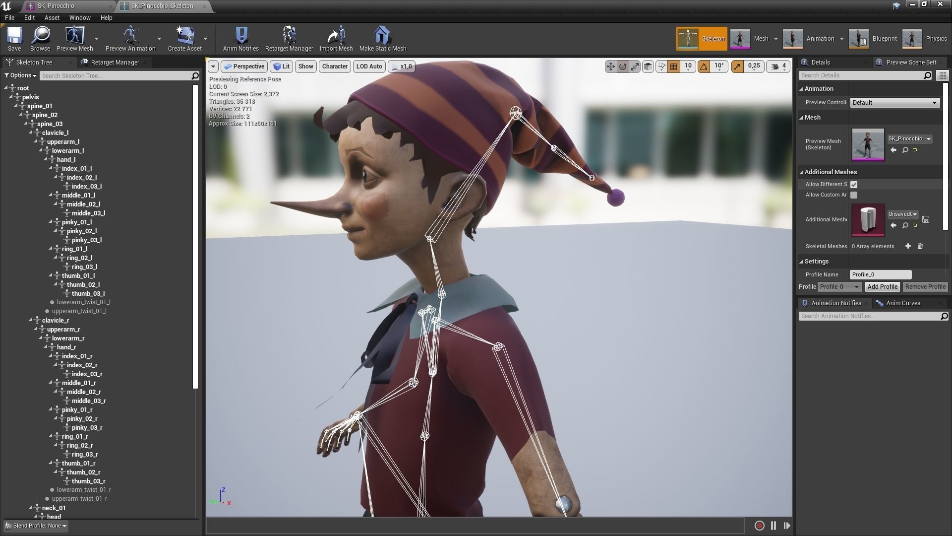This screenshot has width=952, height=536.
Task: Select the translate gizmo mode icon
Action: (610, 67)
